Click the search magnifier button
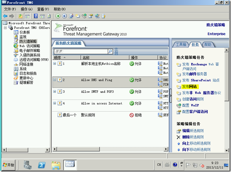 coord(110,52)
